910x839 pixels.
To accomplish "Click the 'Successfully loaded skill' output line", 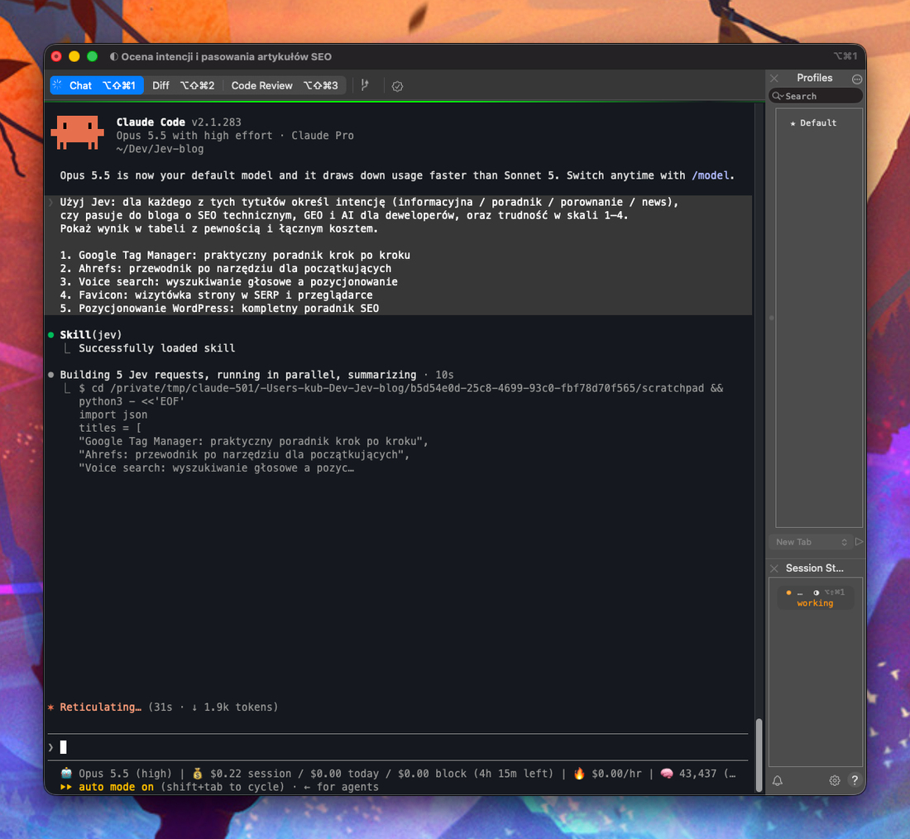I will click(x=156, y=348).
